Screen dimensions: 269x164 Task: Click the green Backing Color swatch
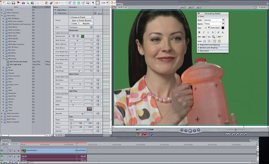point(83,36)
